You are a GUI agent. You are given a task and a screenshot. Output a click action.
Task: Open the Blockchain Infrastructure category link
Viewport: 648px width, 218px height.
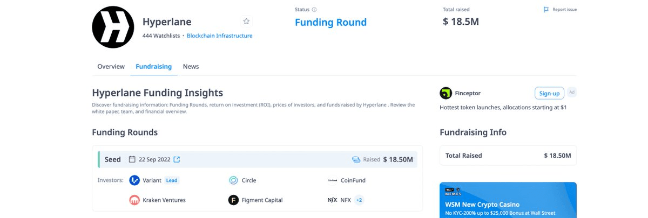219,36
